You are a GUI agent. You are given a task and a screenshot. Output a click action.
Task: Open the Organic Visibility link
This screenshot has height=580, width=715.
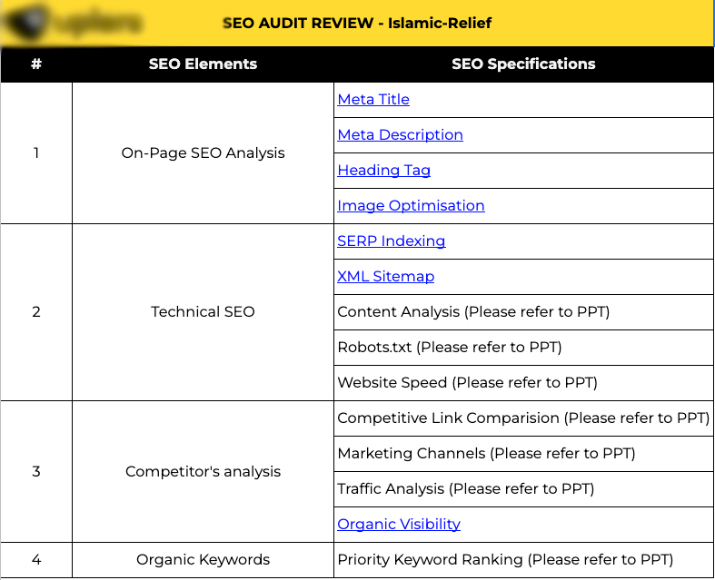[x=399, y=525]
